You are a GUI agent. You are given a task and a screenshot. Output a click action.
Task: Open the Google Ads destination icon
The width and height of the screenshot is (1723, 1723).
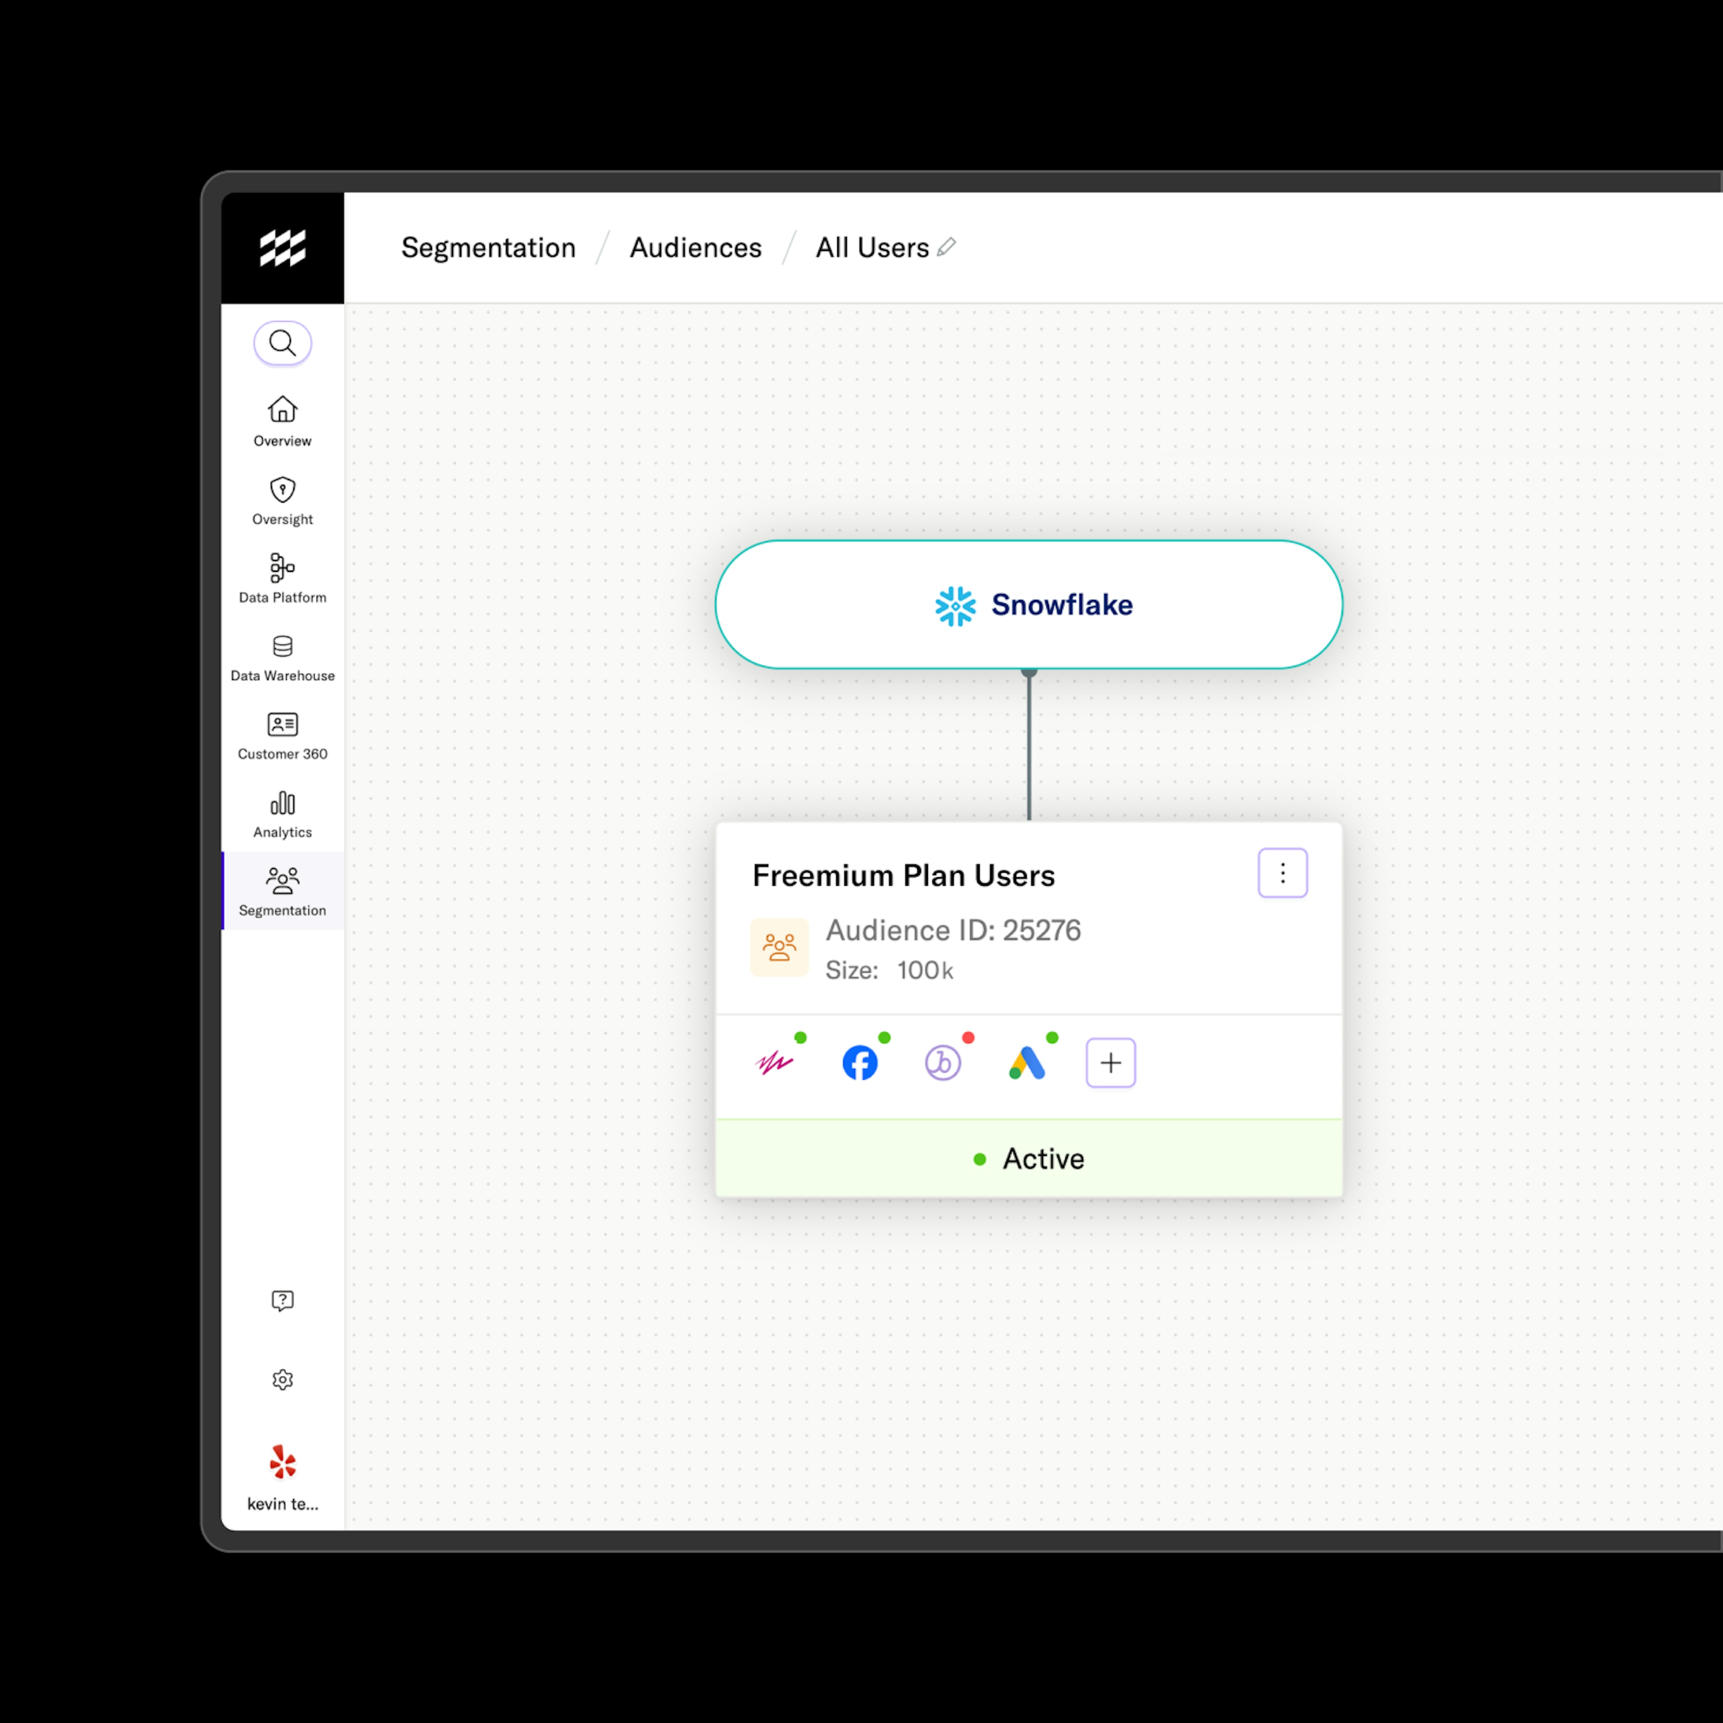click(x=1028, y=1061)
